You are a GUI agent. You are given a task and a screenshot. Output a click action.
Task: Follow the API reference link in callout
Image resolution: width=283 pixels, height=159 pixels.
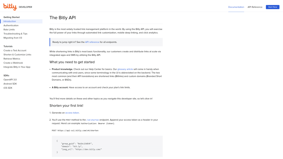[92, 42]
